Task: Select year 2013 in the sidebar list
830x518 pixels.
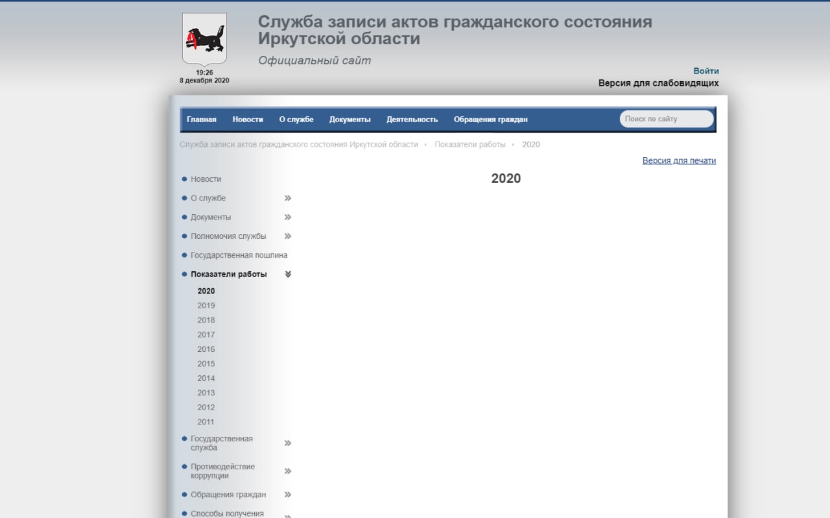Action: coord(206,393)
